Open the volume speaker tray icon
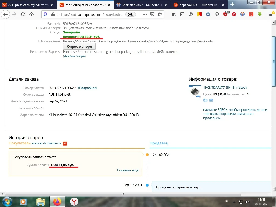This screenshot has height=207, width=276. coord(247,202)
